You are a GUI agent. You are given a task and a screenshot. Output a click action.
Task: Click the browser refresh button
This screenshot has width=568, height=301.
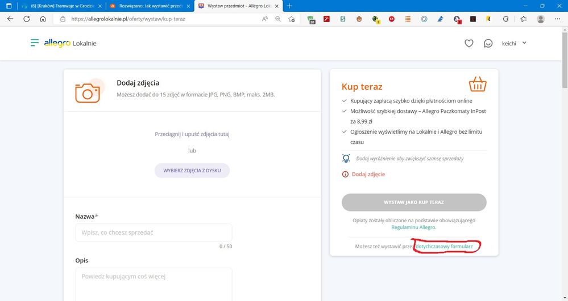click(x=26, y=19)
